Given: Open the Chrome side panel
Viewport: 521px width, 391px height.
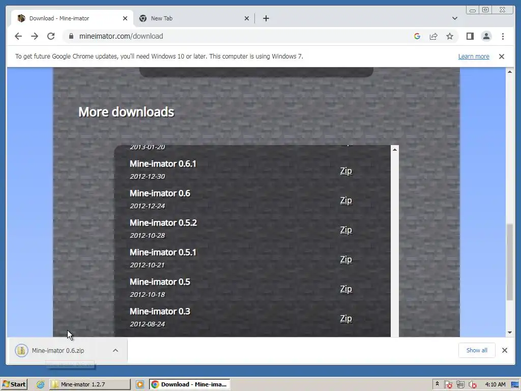Looking at the screenshot, I should [x=470, y=36].
